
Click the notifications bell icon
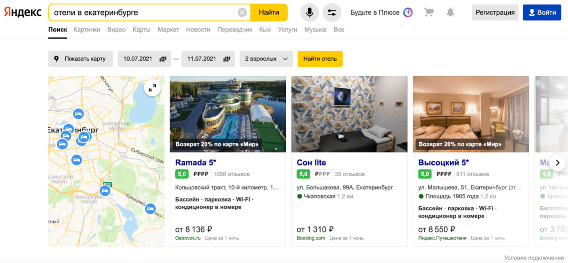tap(450, 12)
